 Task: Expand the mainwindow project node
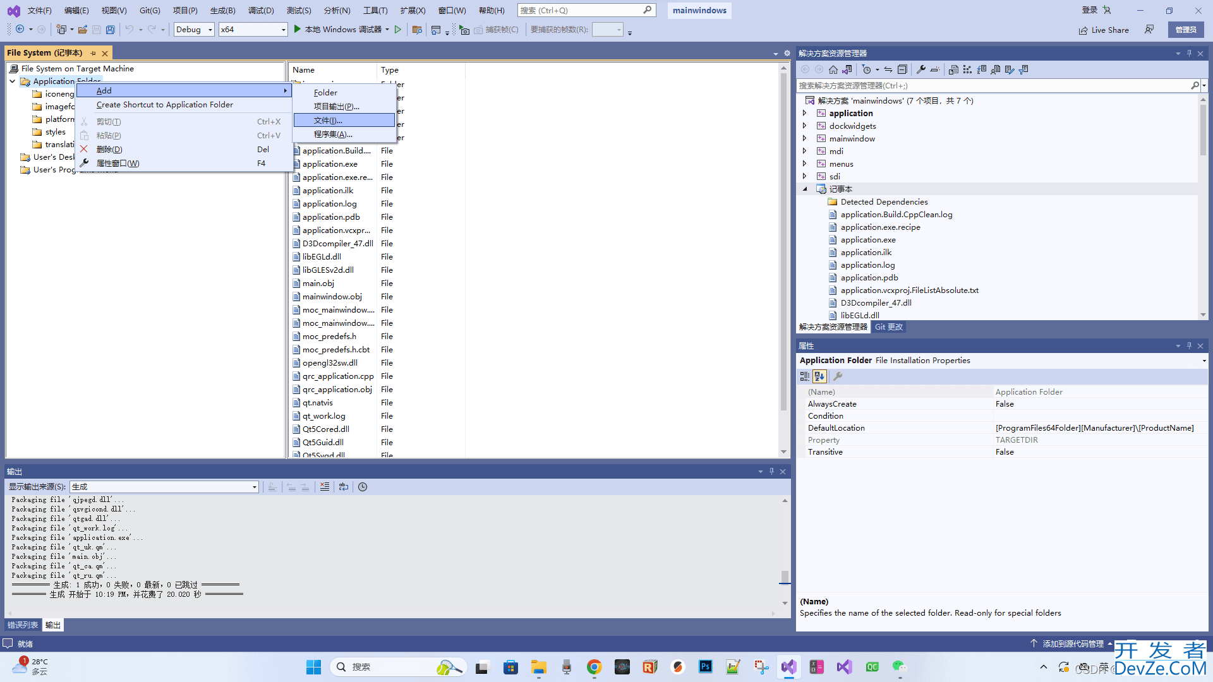pyautogui.click(x=804, y=138)
